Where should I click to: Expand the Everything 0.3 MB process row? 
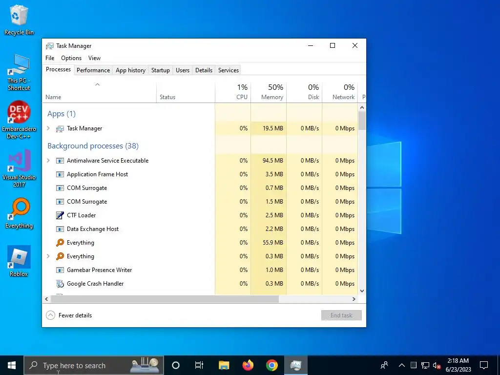point(48,256)
